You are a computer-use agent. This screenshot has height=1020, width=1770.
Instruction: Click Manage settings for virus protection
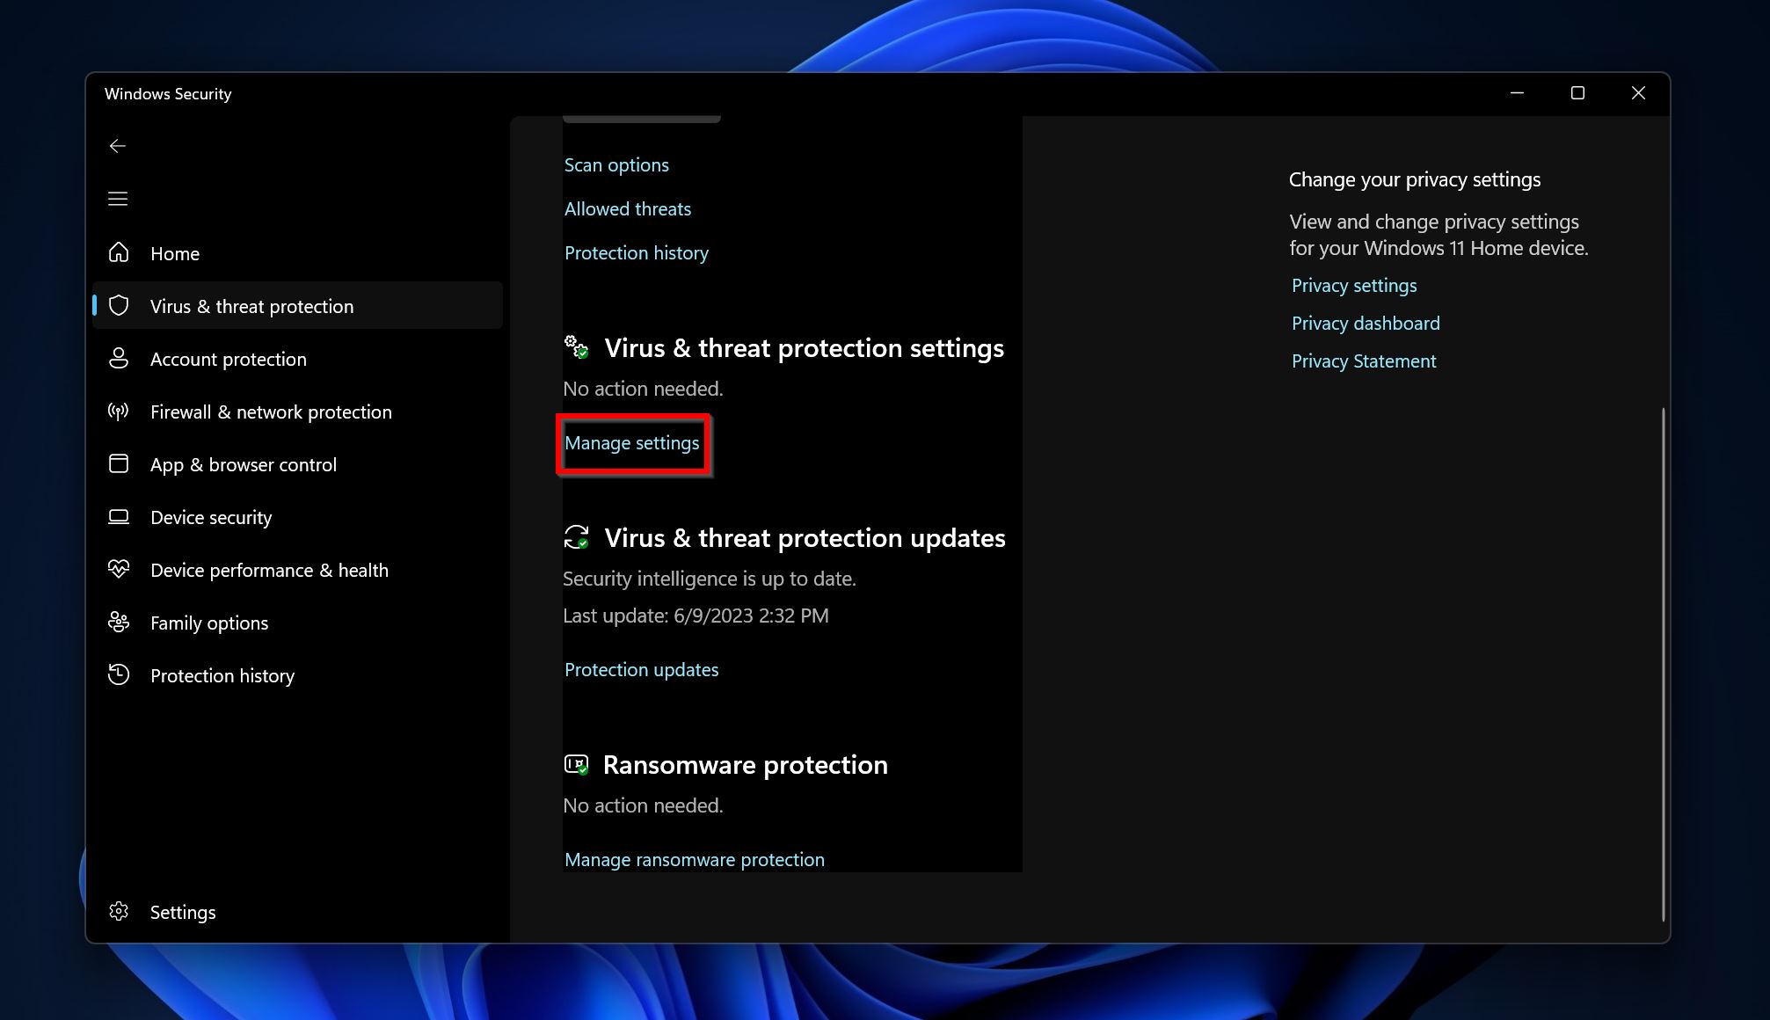coord(632,441)
